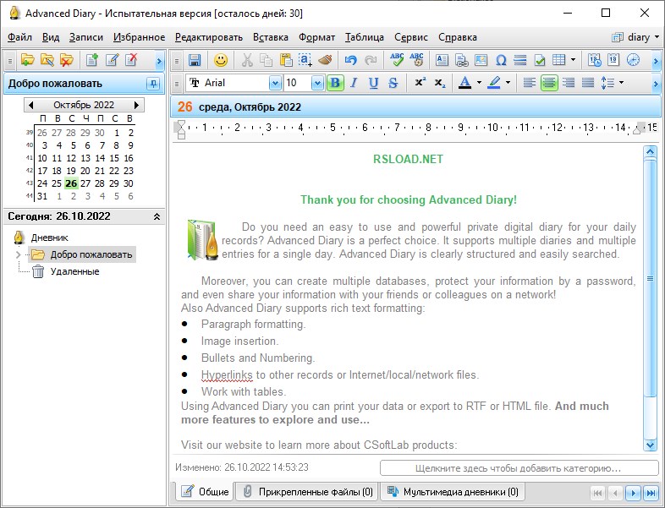Toggle subscript formatting
Image resolution: width=665 pixels, height=508 pixels.
[440, 83]
